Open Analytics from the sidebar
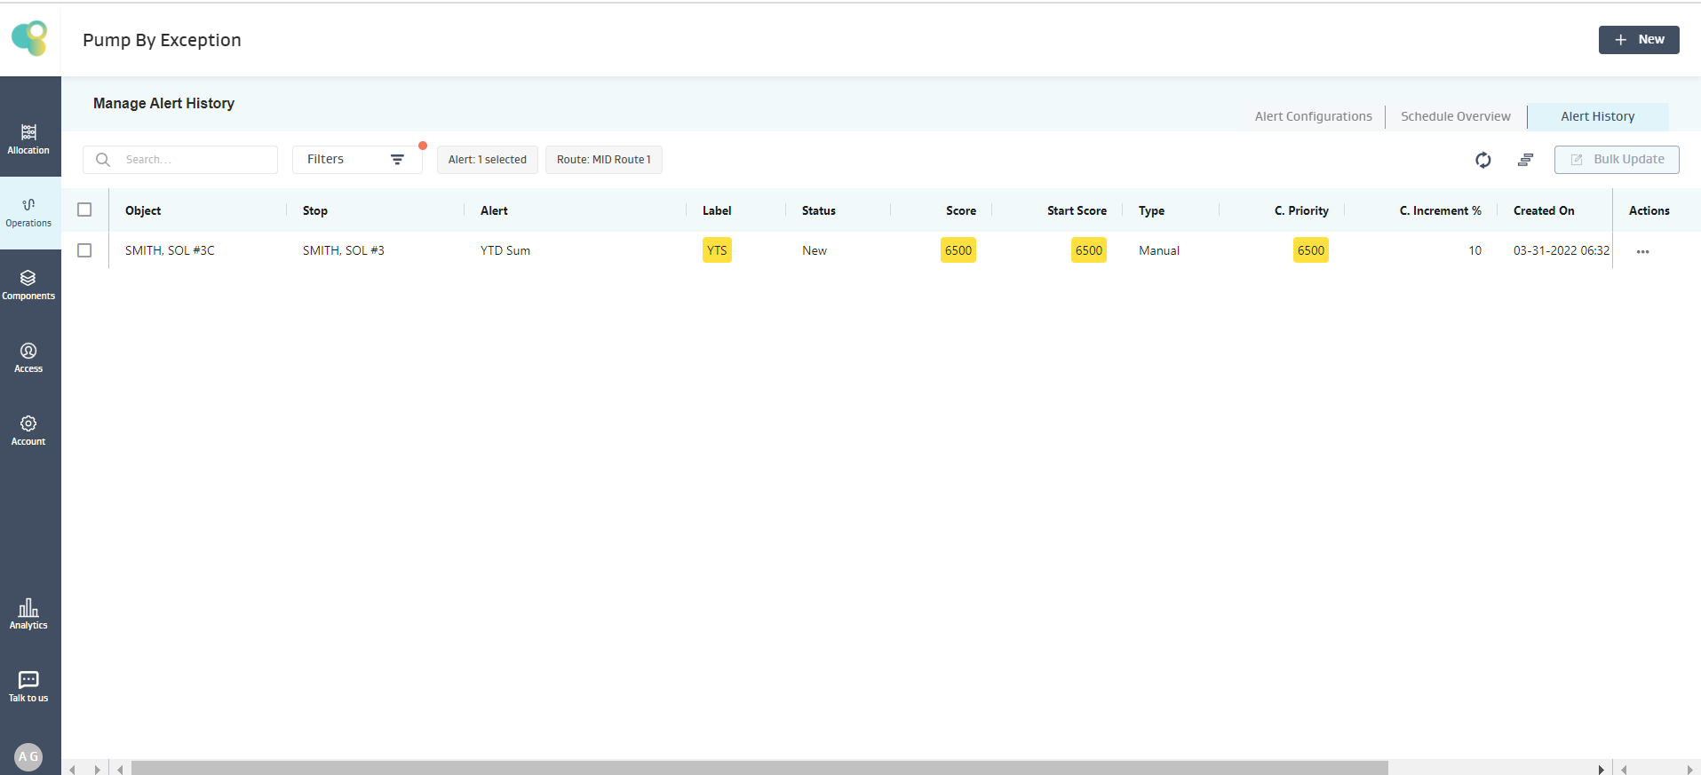The height and width of the screenshot is (775, 1701). 28,613
